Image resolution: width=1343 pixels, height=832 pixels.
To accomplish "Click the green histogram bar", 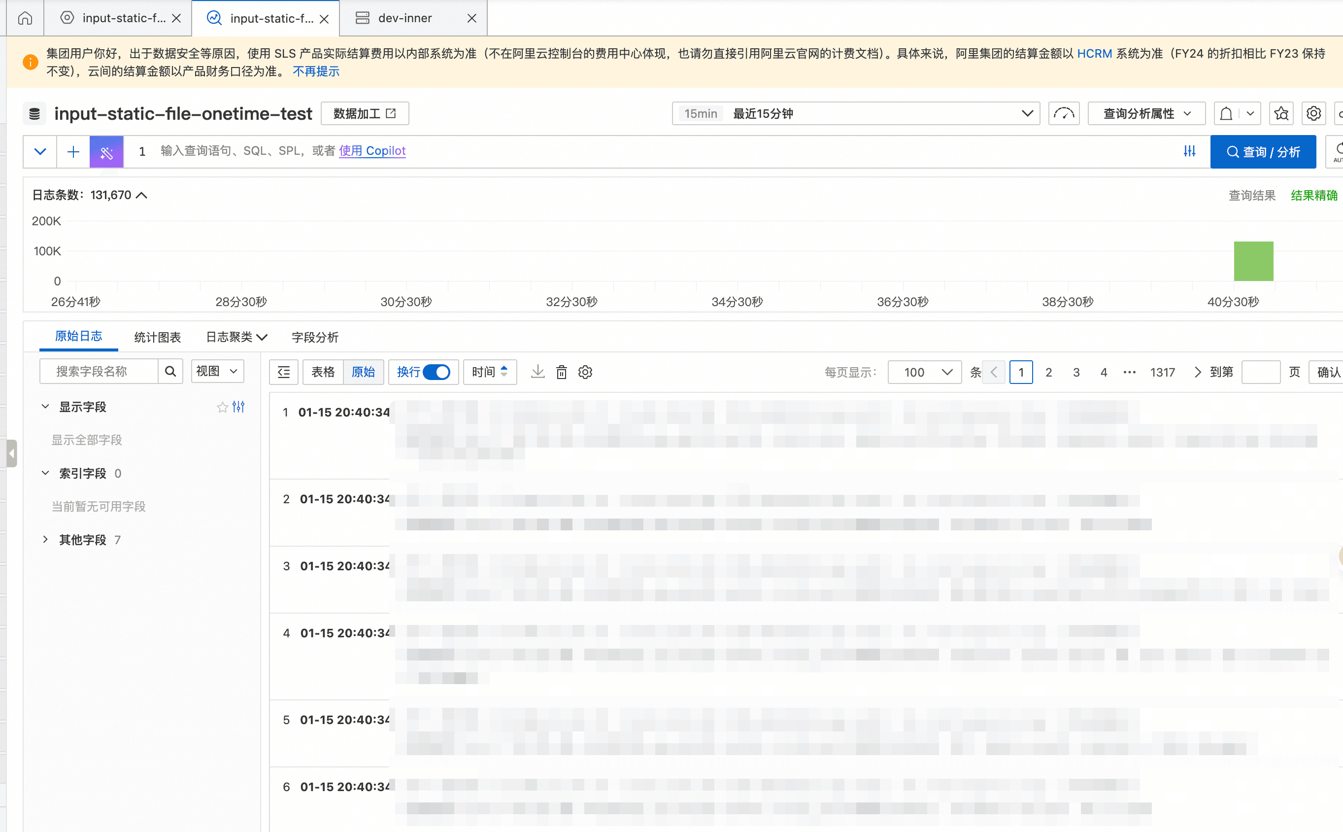I will coord(1253,261).
